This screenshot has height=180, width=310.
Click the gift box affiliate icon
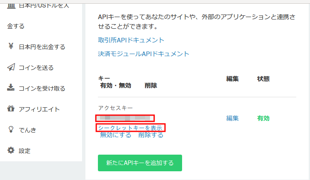tap(11, 109)
